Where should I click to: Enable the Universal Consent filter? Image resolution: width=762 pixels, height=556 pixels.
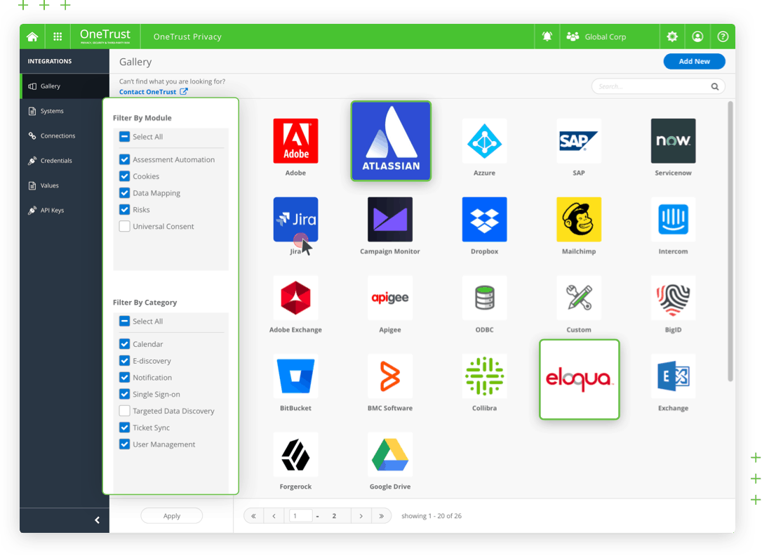(x=124, y=226)
